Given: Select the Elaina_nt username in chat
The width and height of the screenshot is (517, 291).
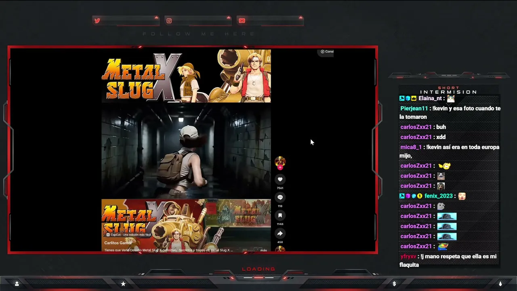Looking at the screenshot, I should 430,98.
